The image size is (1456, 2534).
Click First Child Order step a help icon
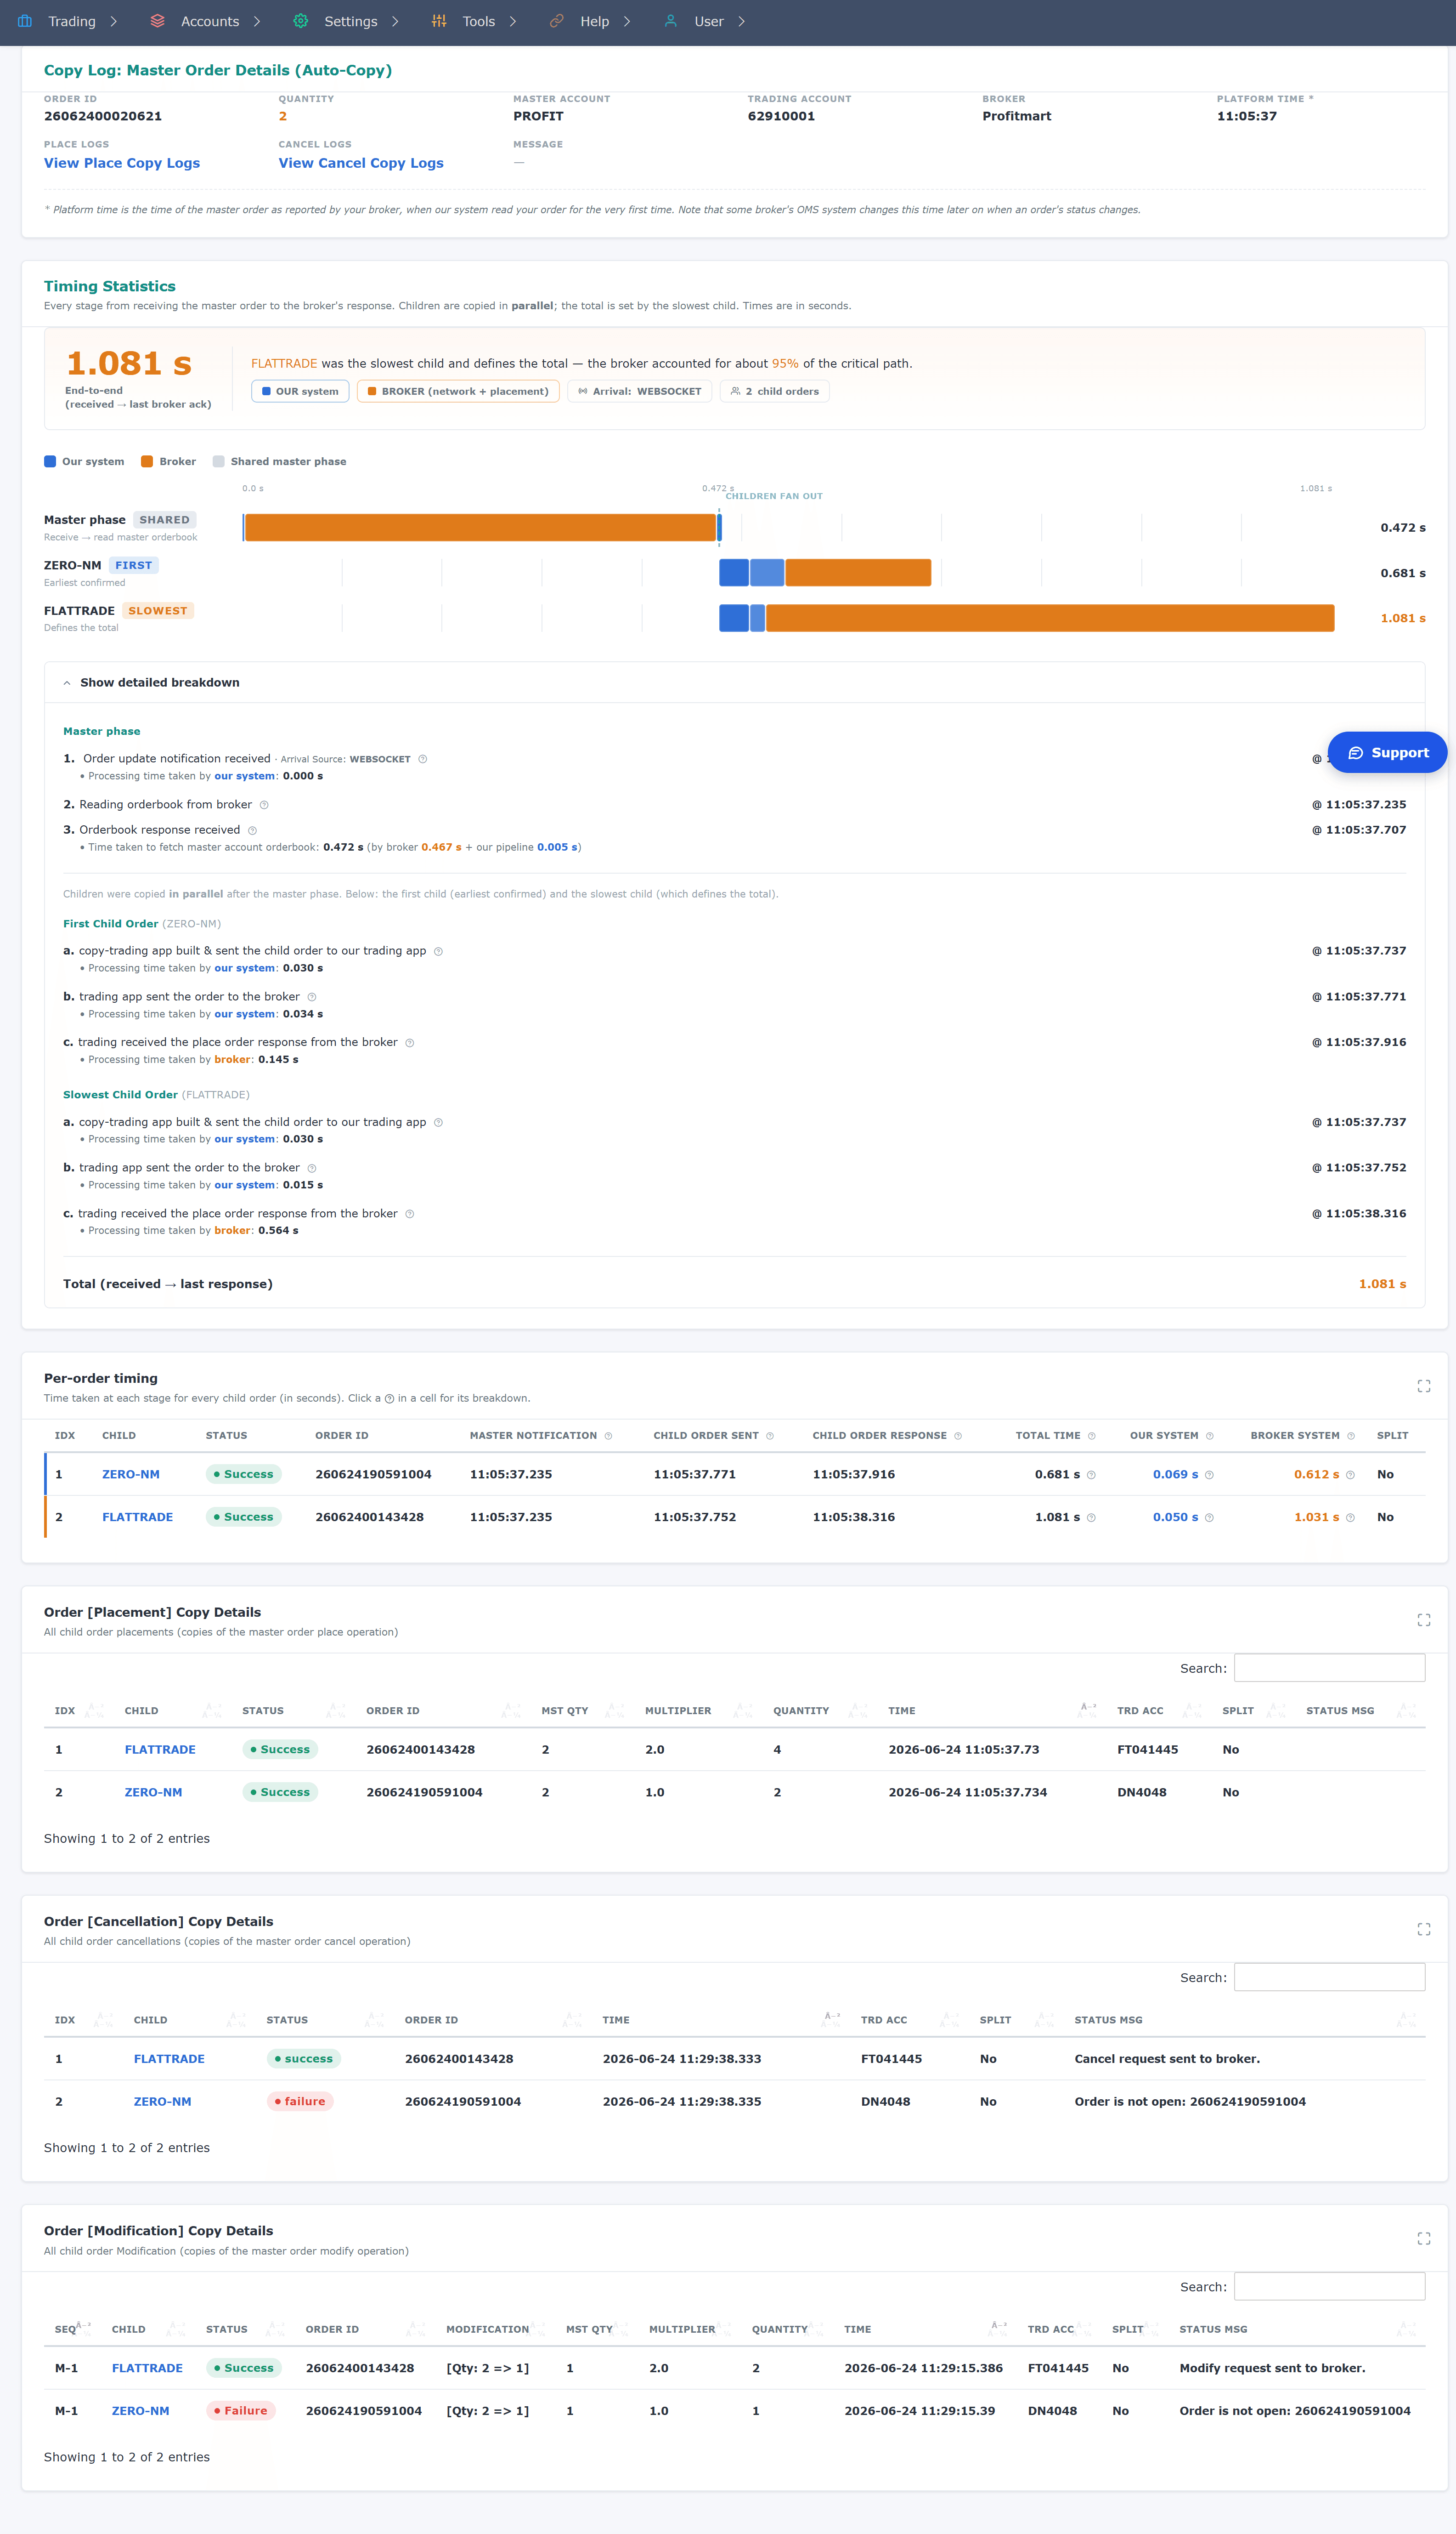click(x=438, y=951)
